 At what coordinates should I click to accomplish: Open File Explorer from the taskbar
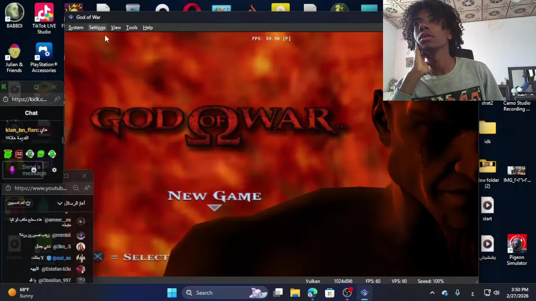[295, 293]
